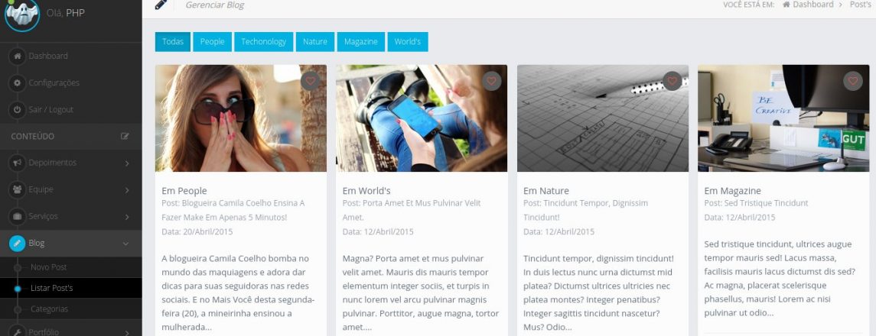Filter posts by Magazine category
This screenshot has height=336, width=876.
(x=361, y=42)
